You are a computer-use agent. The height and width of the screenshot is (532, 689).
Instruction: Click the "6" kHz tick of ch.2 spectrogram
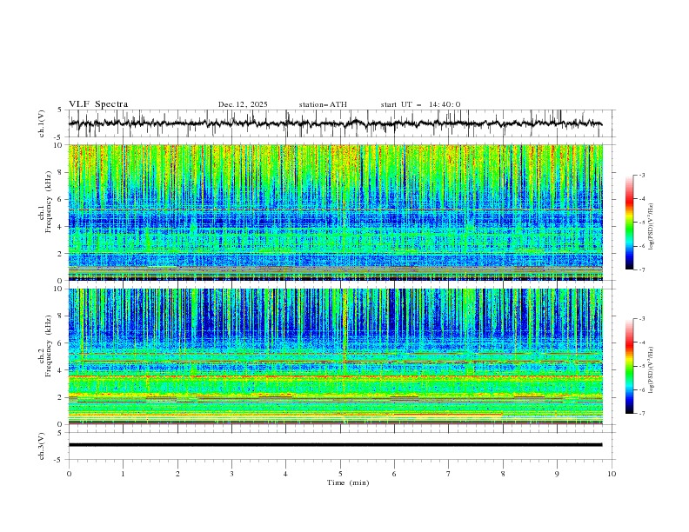60,343
